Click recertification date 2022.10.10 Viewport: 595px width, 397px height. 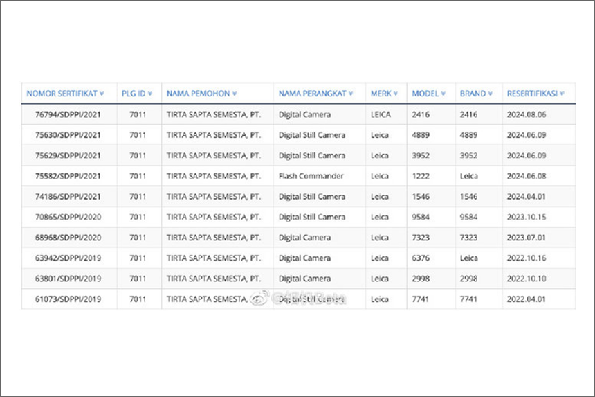tap(527, 279)
